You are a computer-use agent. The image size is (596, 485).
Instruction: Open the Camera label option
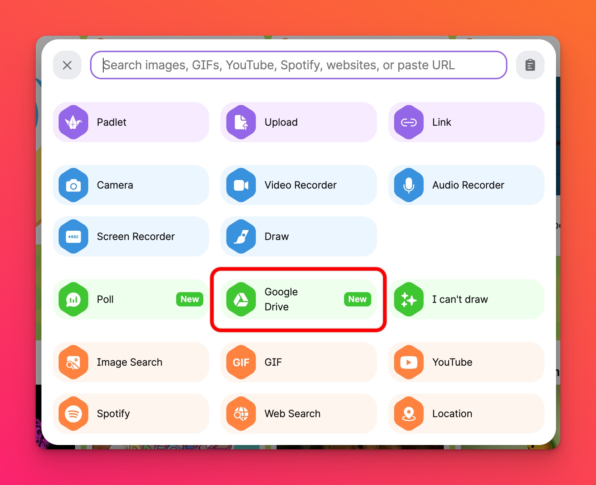(115, 185)
